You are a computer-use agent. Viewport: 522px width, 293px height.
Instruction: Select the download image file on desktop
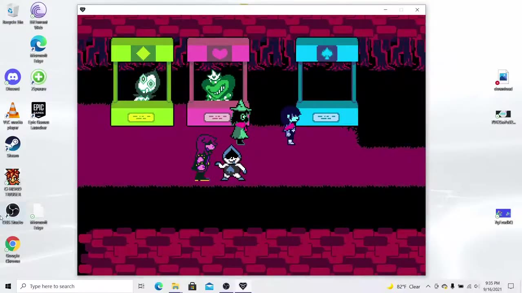coord(503,80)
